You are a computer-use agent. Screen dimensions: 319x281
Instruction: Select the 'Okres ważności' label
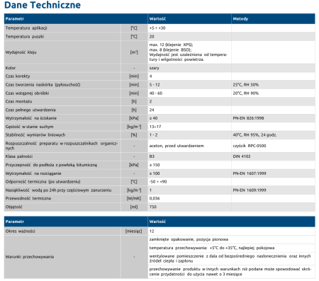pos(20,231)
